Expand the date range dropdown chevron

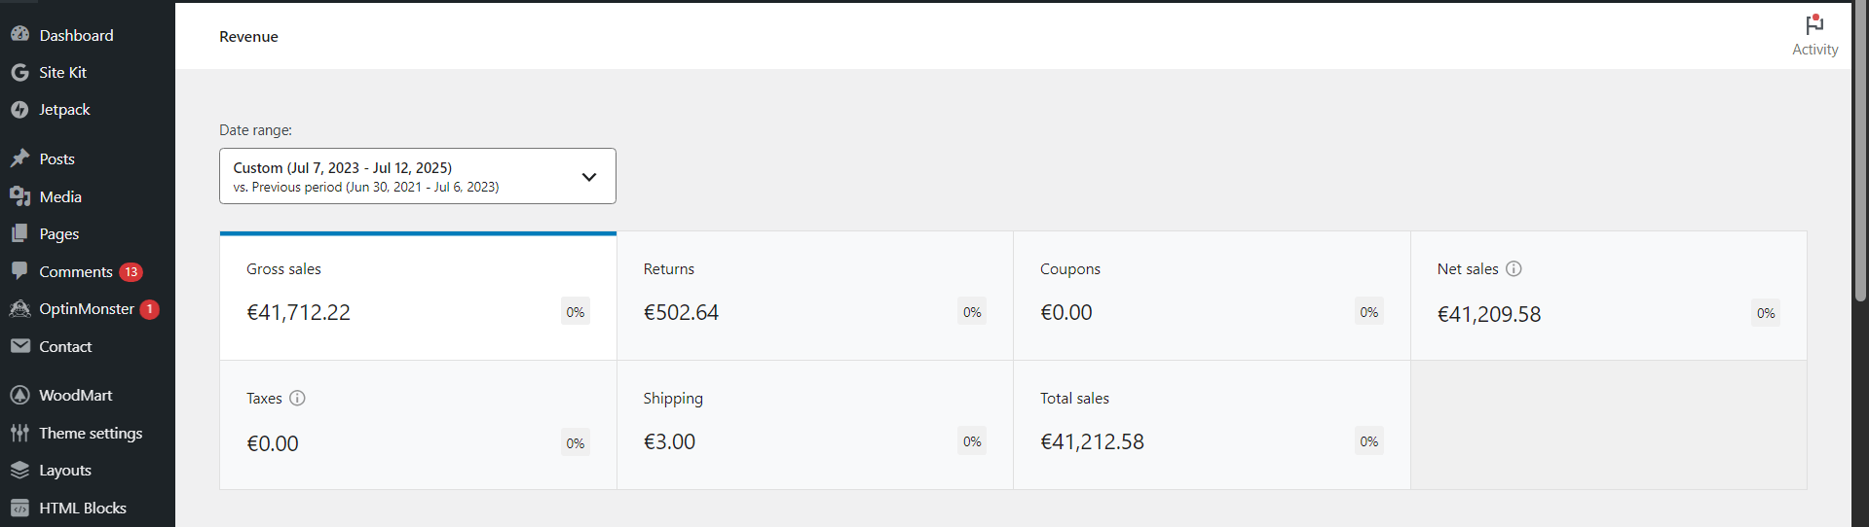(588, 177)
